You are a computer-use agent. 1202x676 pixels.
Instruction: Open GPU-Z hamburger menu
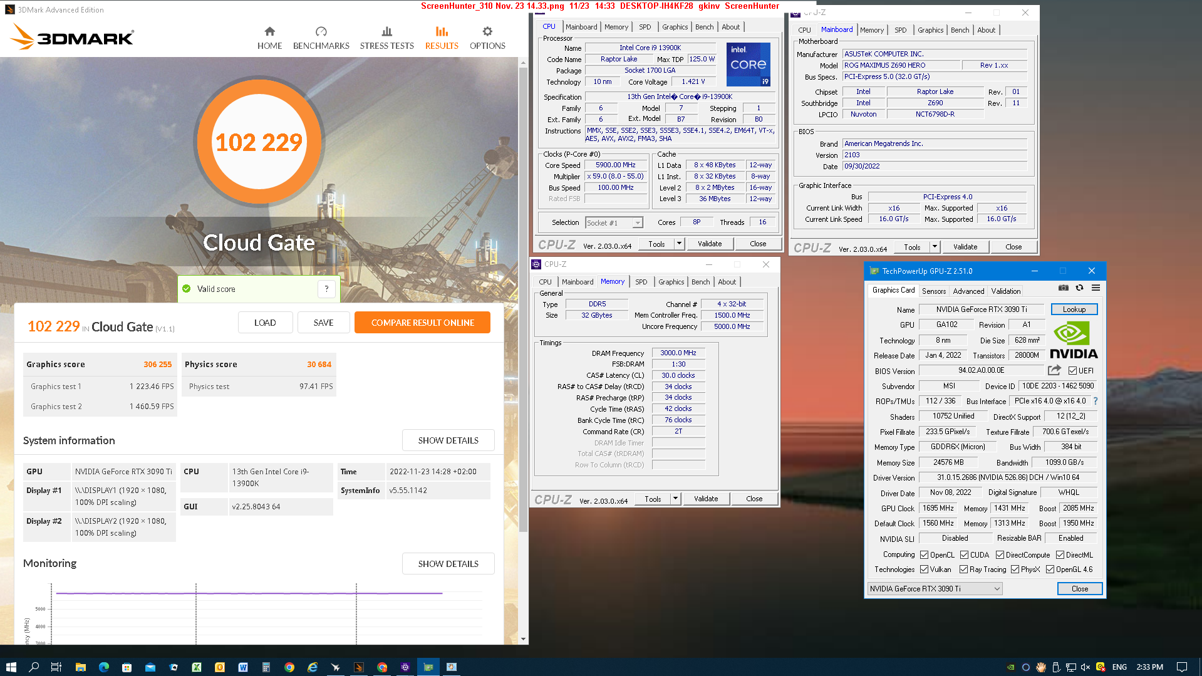tap(1096, 288)
